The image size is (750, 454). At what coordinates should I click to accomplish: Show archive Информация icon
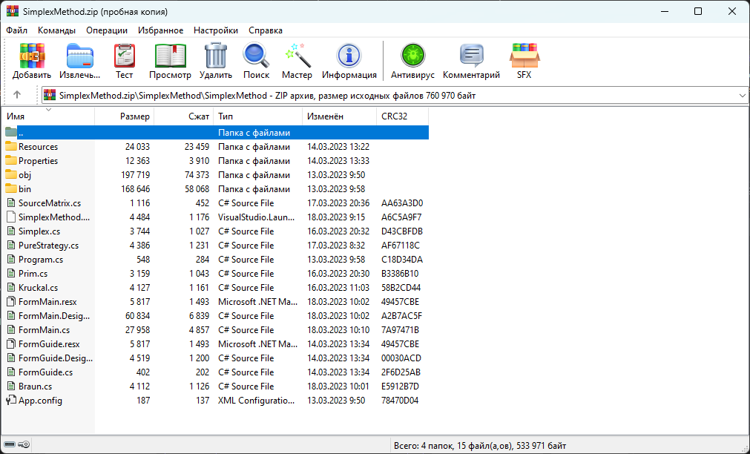coord(349,61)
